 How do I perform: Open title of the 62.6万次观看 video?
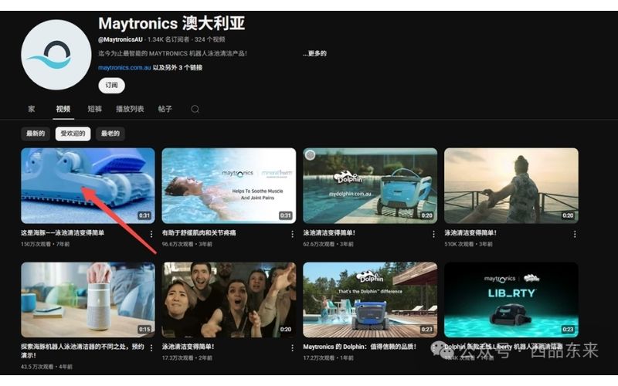(x=329, y=233)
